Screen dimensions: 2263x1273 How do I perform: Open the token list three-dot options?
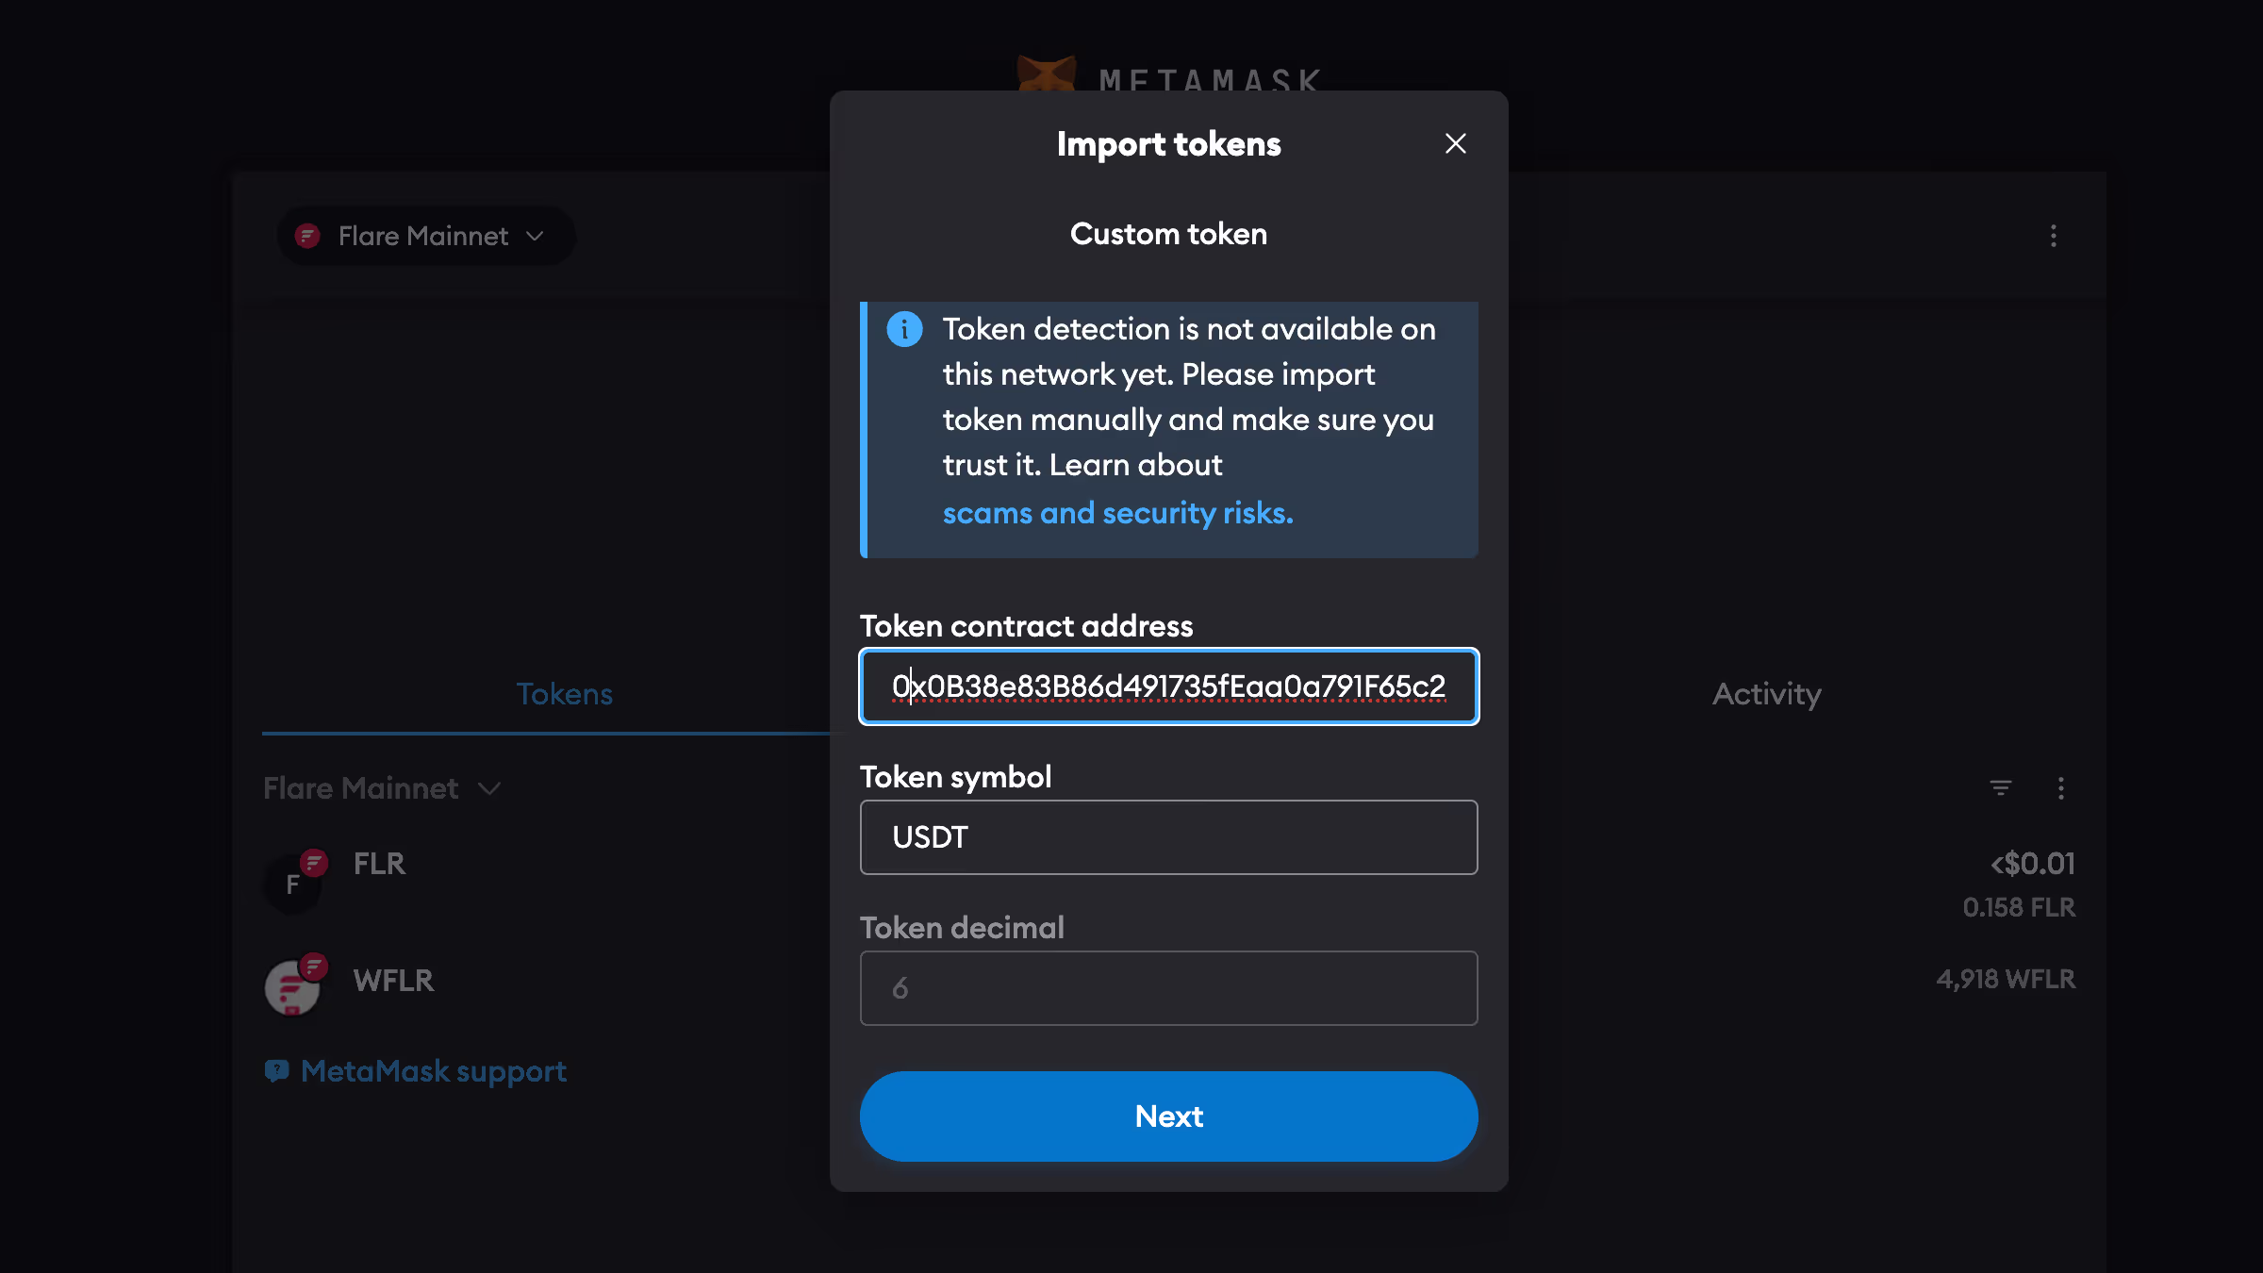(2060, 787)
